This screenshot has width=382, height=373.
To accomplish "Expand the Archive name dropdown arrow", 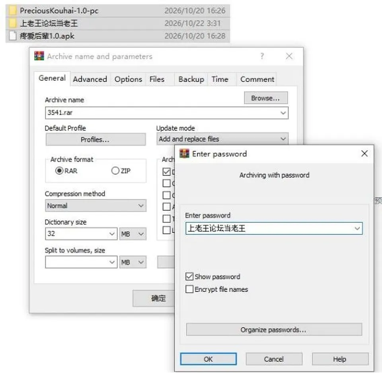I will tap(283, 113).
